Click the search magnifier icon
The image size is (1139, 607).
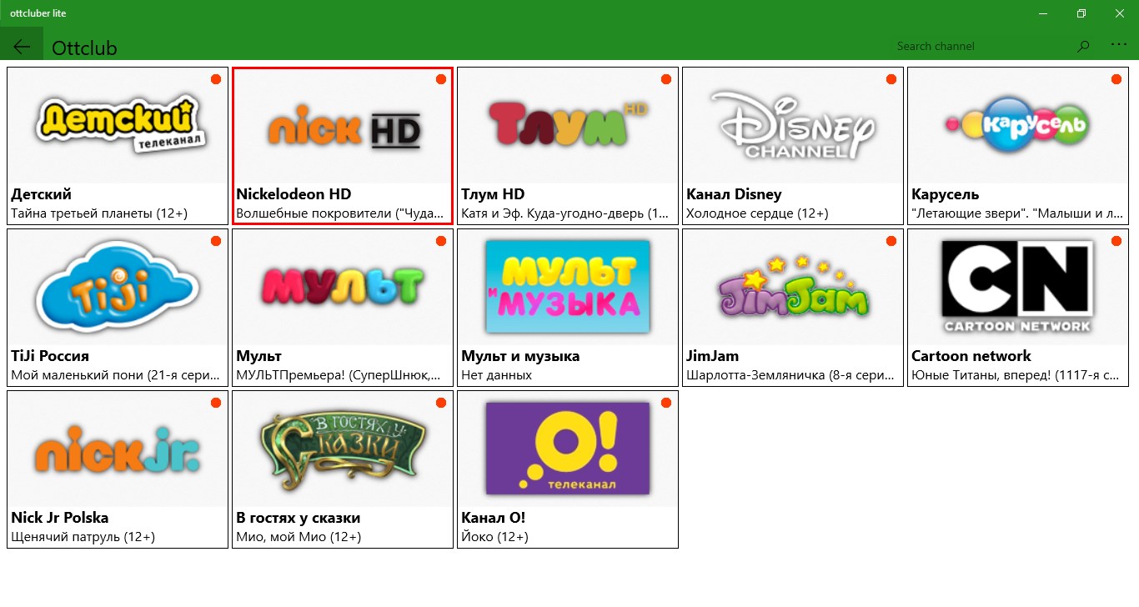tap(1083, 46)
